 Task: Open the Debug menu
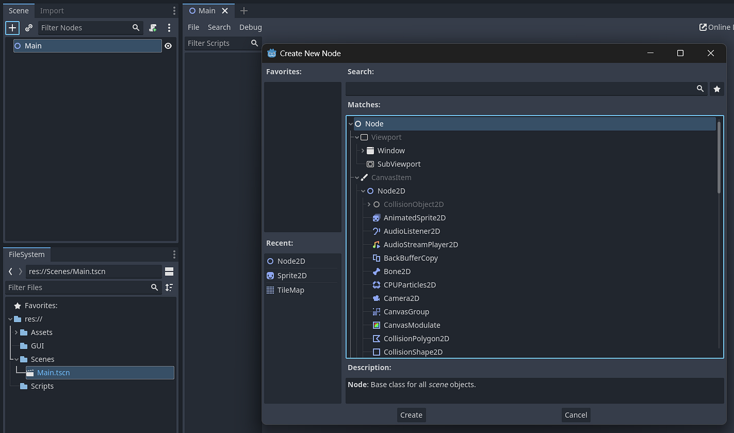tap(251, 27)
